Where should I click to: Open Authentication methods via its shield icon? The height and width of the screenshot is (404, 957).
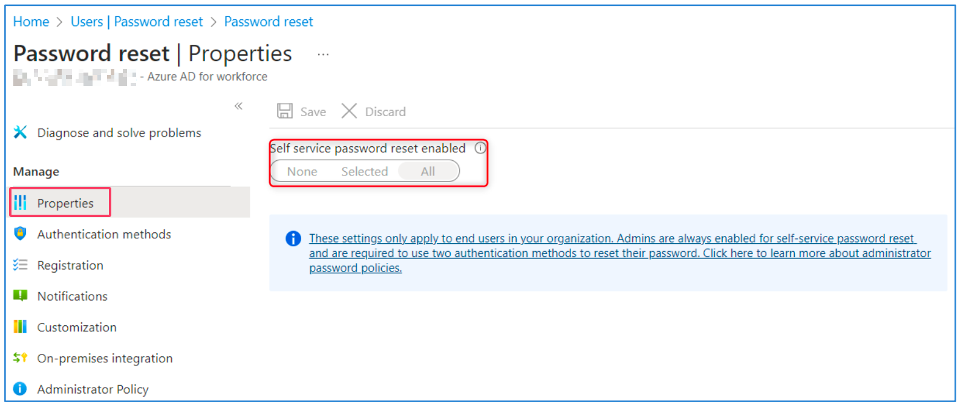pos(20,234)
